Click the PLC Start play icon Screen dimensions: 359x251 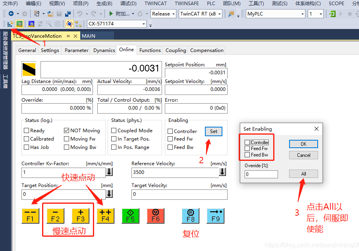coord(341,14)
